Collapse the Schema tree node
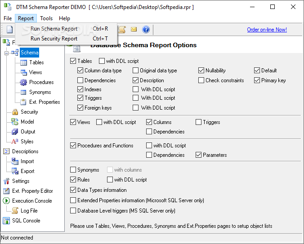Image resolution: width=304 pixels, height=244 pixels. tap(7, 53)
